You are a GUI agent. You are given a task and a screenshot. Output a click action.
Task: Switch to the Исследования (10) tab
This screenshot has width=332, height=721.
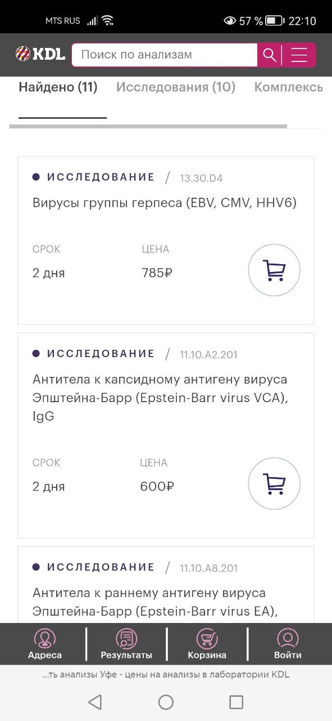point(176,87)
